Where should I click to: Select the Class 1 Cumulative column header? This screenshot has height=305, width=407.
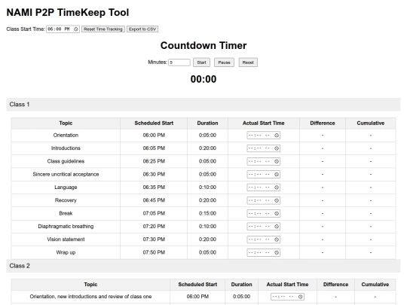pos(370,124)
